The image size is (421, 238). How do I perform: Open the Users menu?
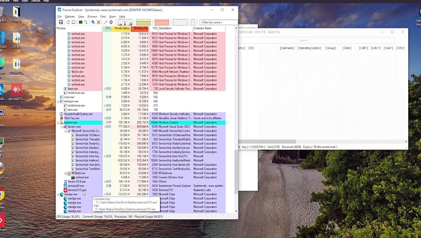coord(113,17)
